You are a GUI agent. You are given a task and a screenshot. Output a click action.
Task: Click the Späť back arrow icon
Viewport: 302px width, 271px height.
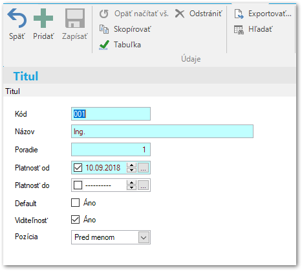tap(17, 18)
